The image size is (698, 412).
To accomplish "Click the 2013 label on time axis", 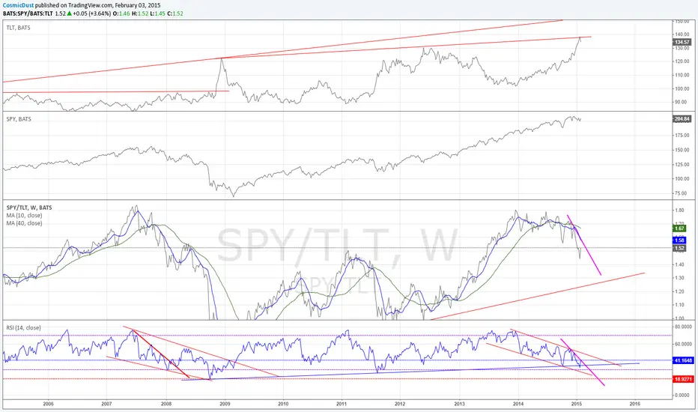I will (459, 404).
